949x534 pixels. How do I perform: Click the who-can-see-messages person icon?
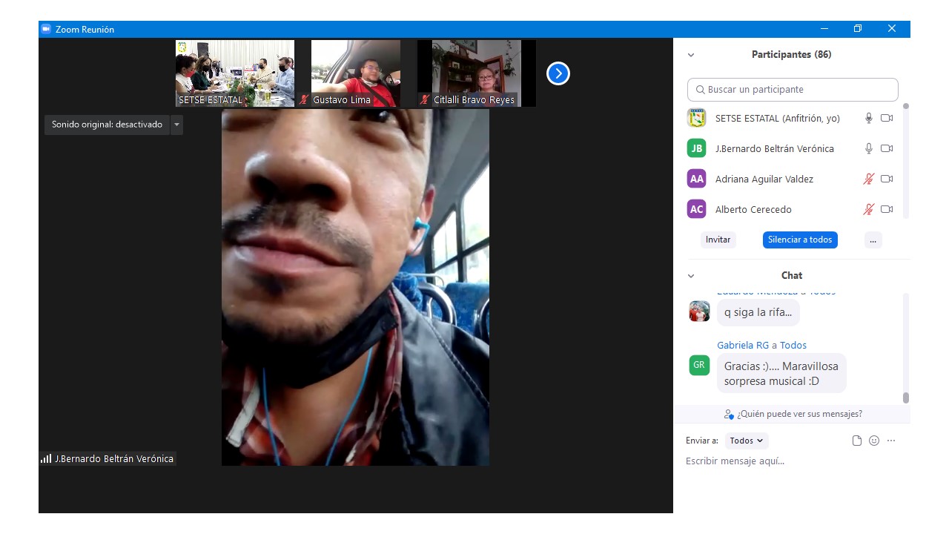pos(729,414)
